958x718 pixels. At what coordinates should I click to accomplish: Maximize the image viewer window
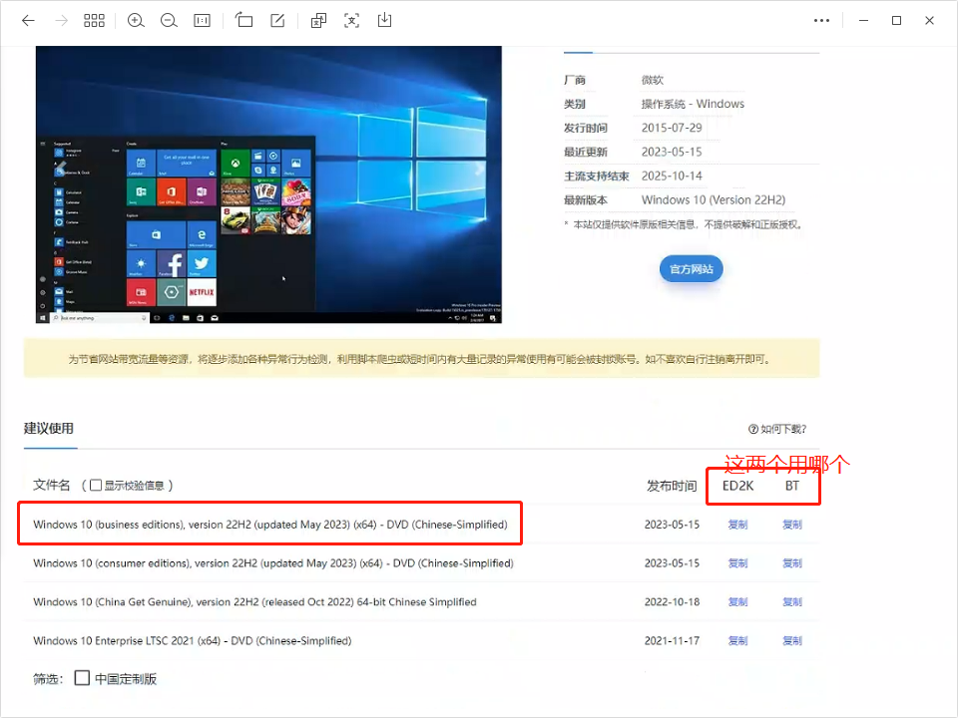[x=896, y=21]
